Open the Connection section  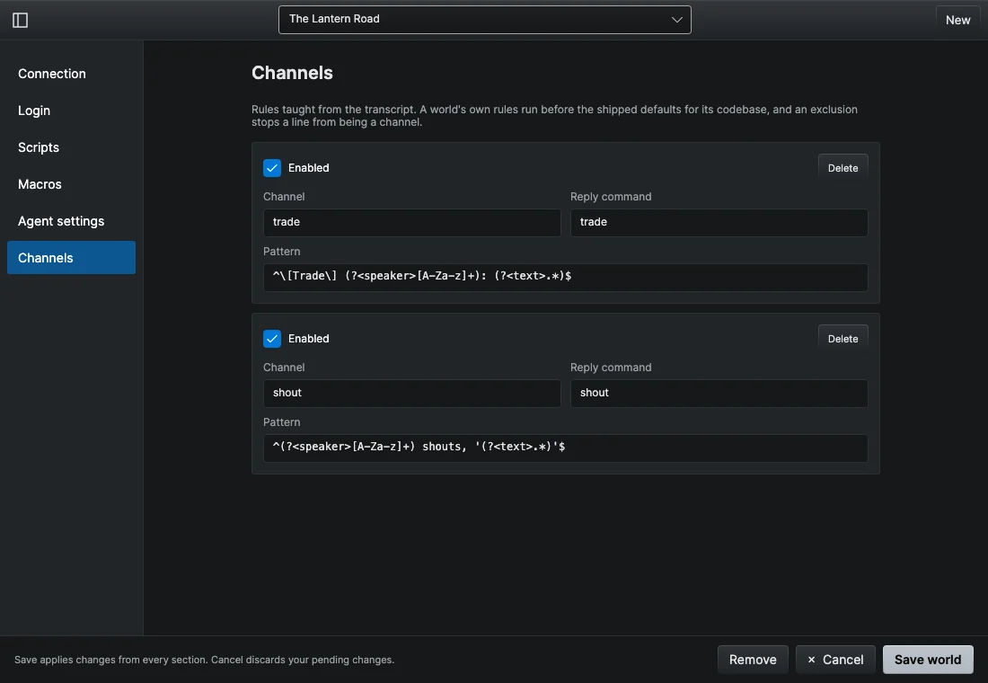[x=71, y=74]
